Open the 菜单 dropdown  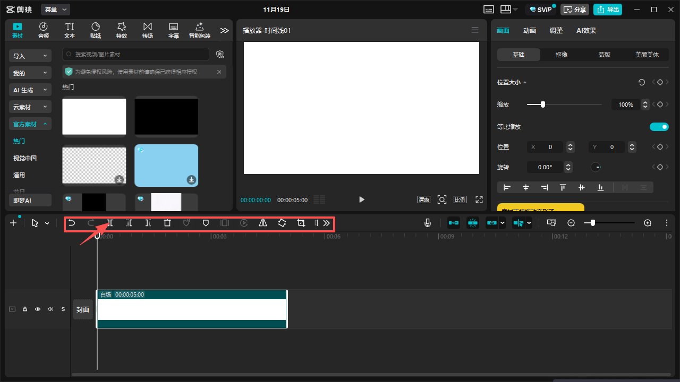(55, 10)
